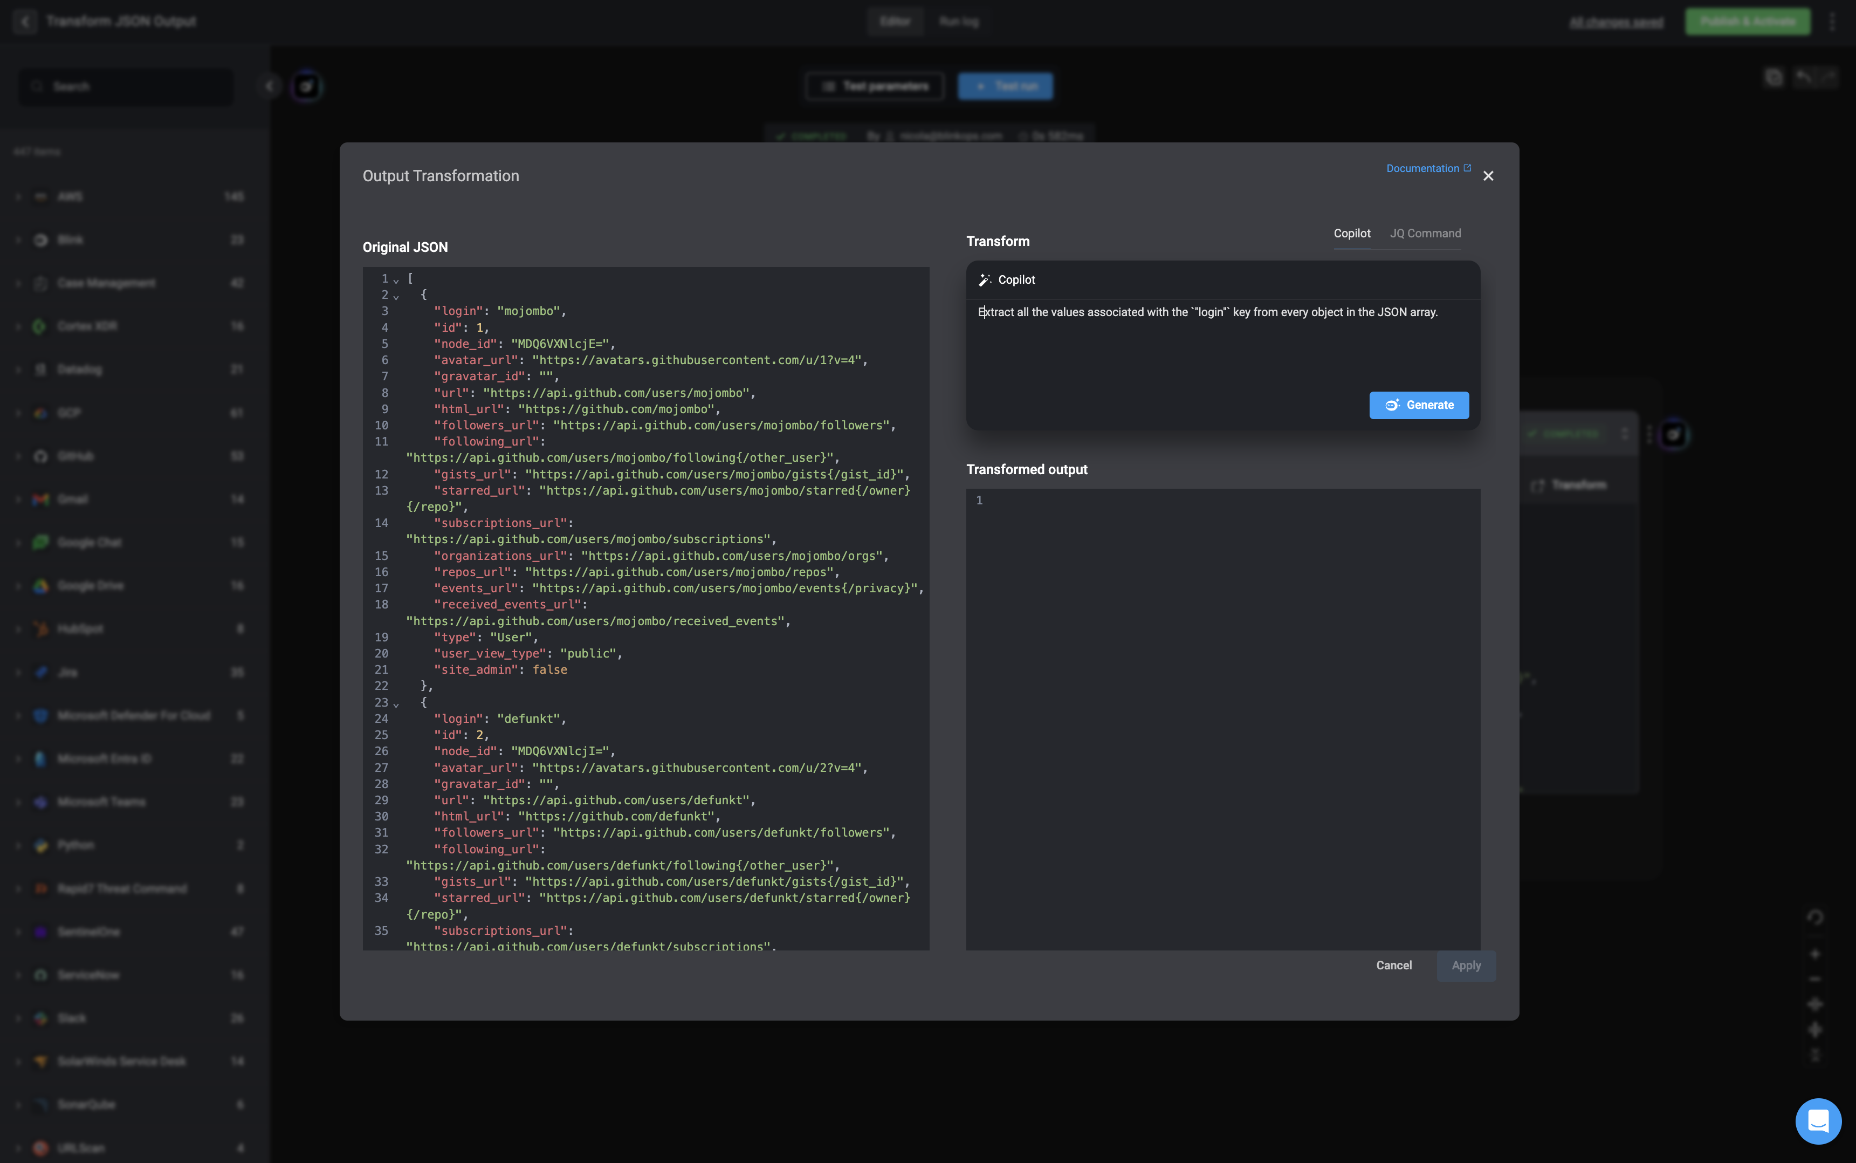Click the Apply button

pyautogui.click(x=1466, y=966)
